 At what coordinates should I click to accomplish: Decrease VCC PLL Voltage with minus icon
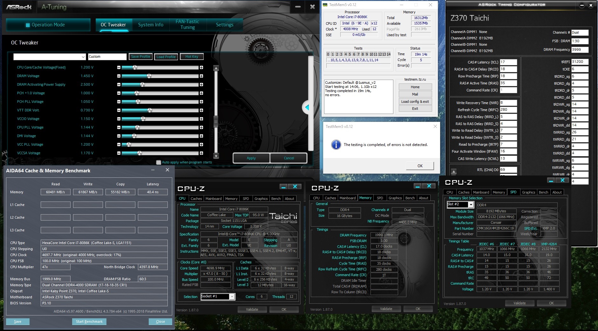click(x=119, y=145)
